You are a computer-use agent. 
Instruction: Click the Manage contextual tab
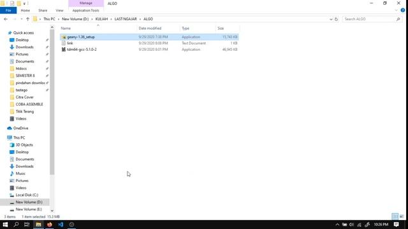[x=86, y=3]
